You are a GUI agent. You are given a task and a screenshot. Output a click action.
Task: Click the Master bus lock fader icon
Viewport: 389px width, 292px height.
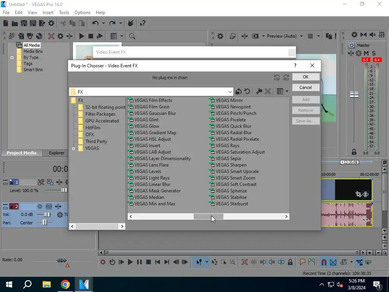click(354, 151)
